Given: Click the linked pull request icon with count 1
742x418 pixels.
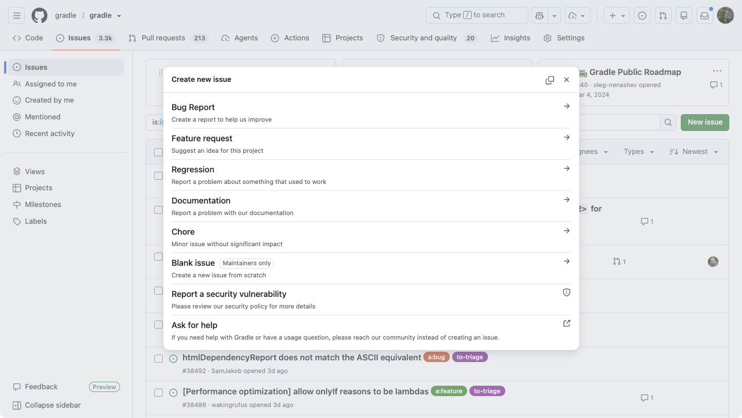Looking at the screenshot, I should 620,262.
